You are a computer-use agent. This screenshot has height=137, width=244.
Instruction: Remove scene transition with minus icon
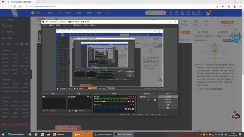tap(152, 100)
